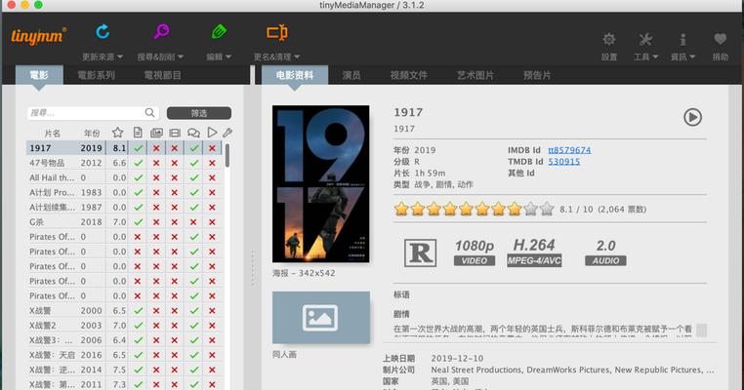744x390 pixels.
Task: Switch to the 电影资料 movie details tab
Action: tap(295, 75)
